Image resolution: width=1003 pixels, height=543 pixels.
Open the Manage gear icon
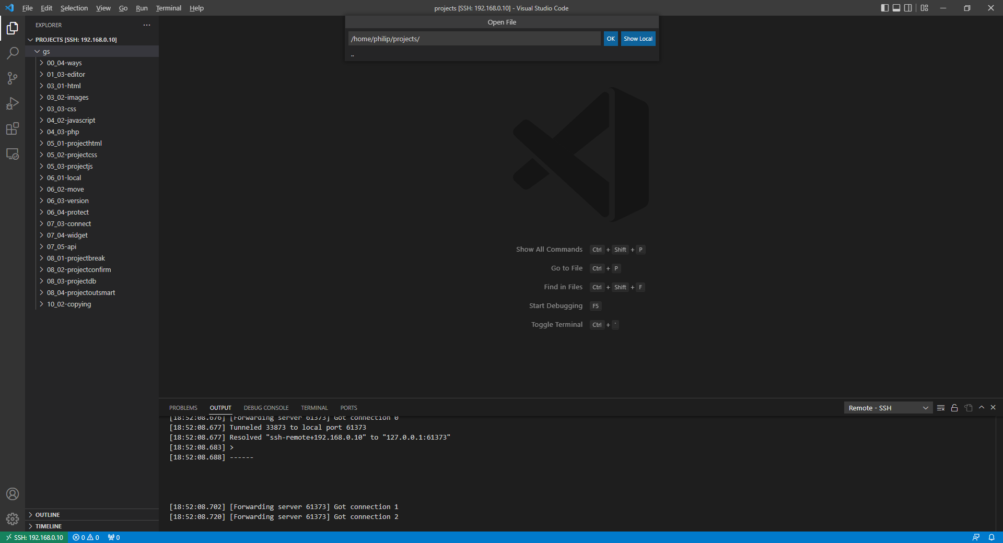(x=13, y=519)
